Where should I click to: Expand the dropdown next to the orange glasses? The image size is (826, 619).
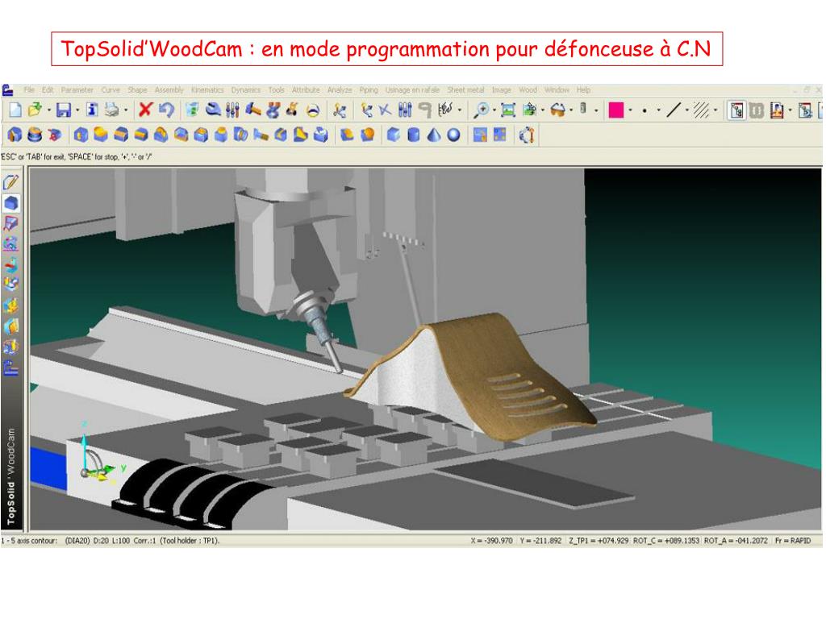pos(571,110)
